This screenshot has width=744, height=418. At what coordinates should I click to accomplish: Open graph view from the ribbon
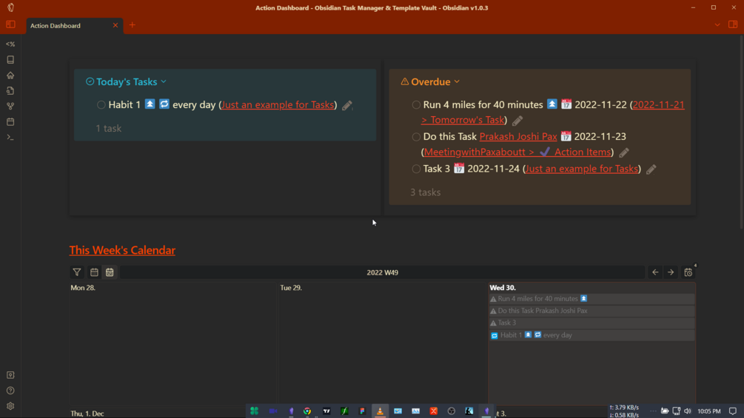coord(10,106)
